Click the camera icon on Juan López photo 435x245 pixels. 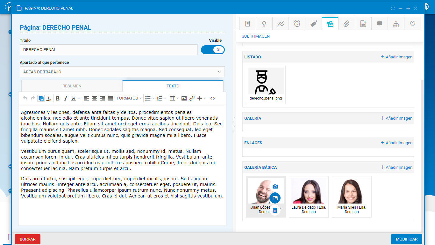click(275, 187)
